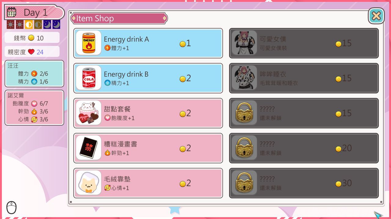Viewport: 391px width, 219px height.
Task: Click the red COLA can icon
Action: [89, 78]
